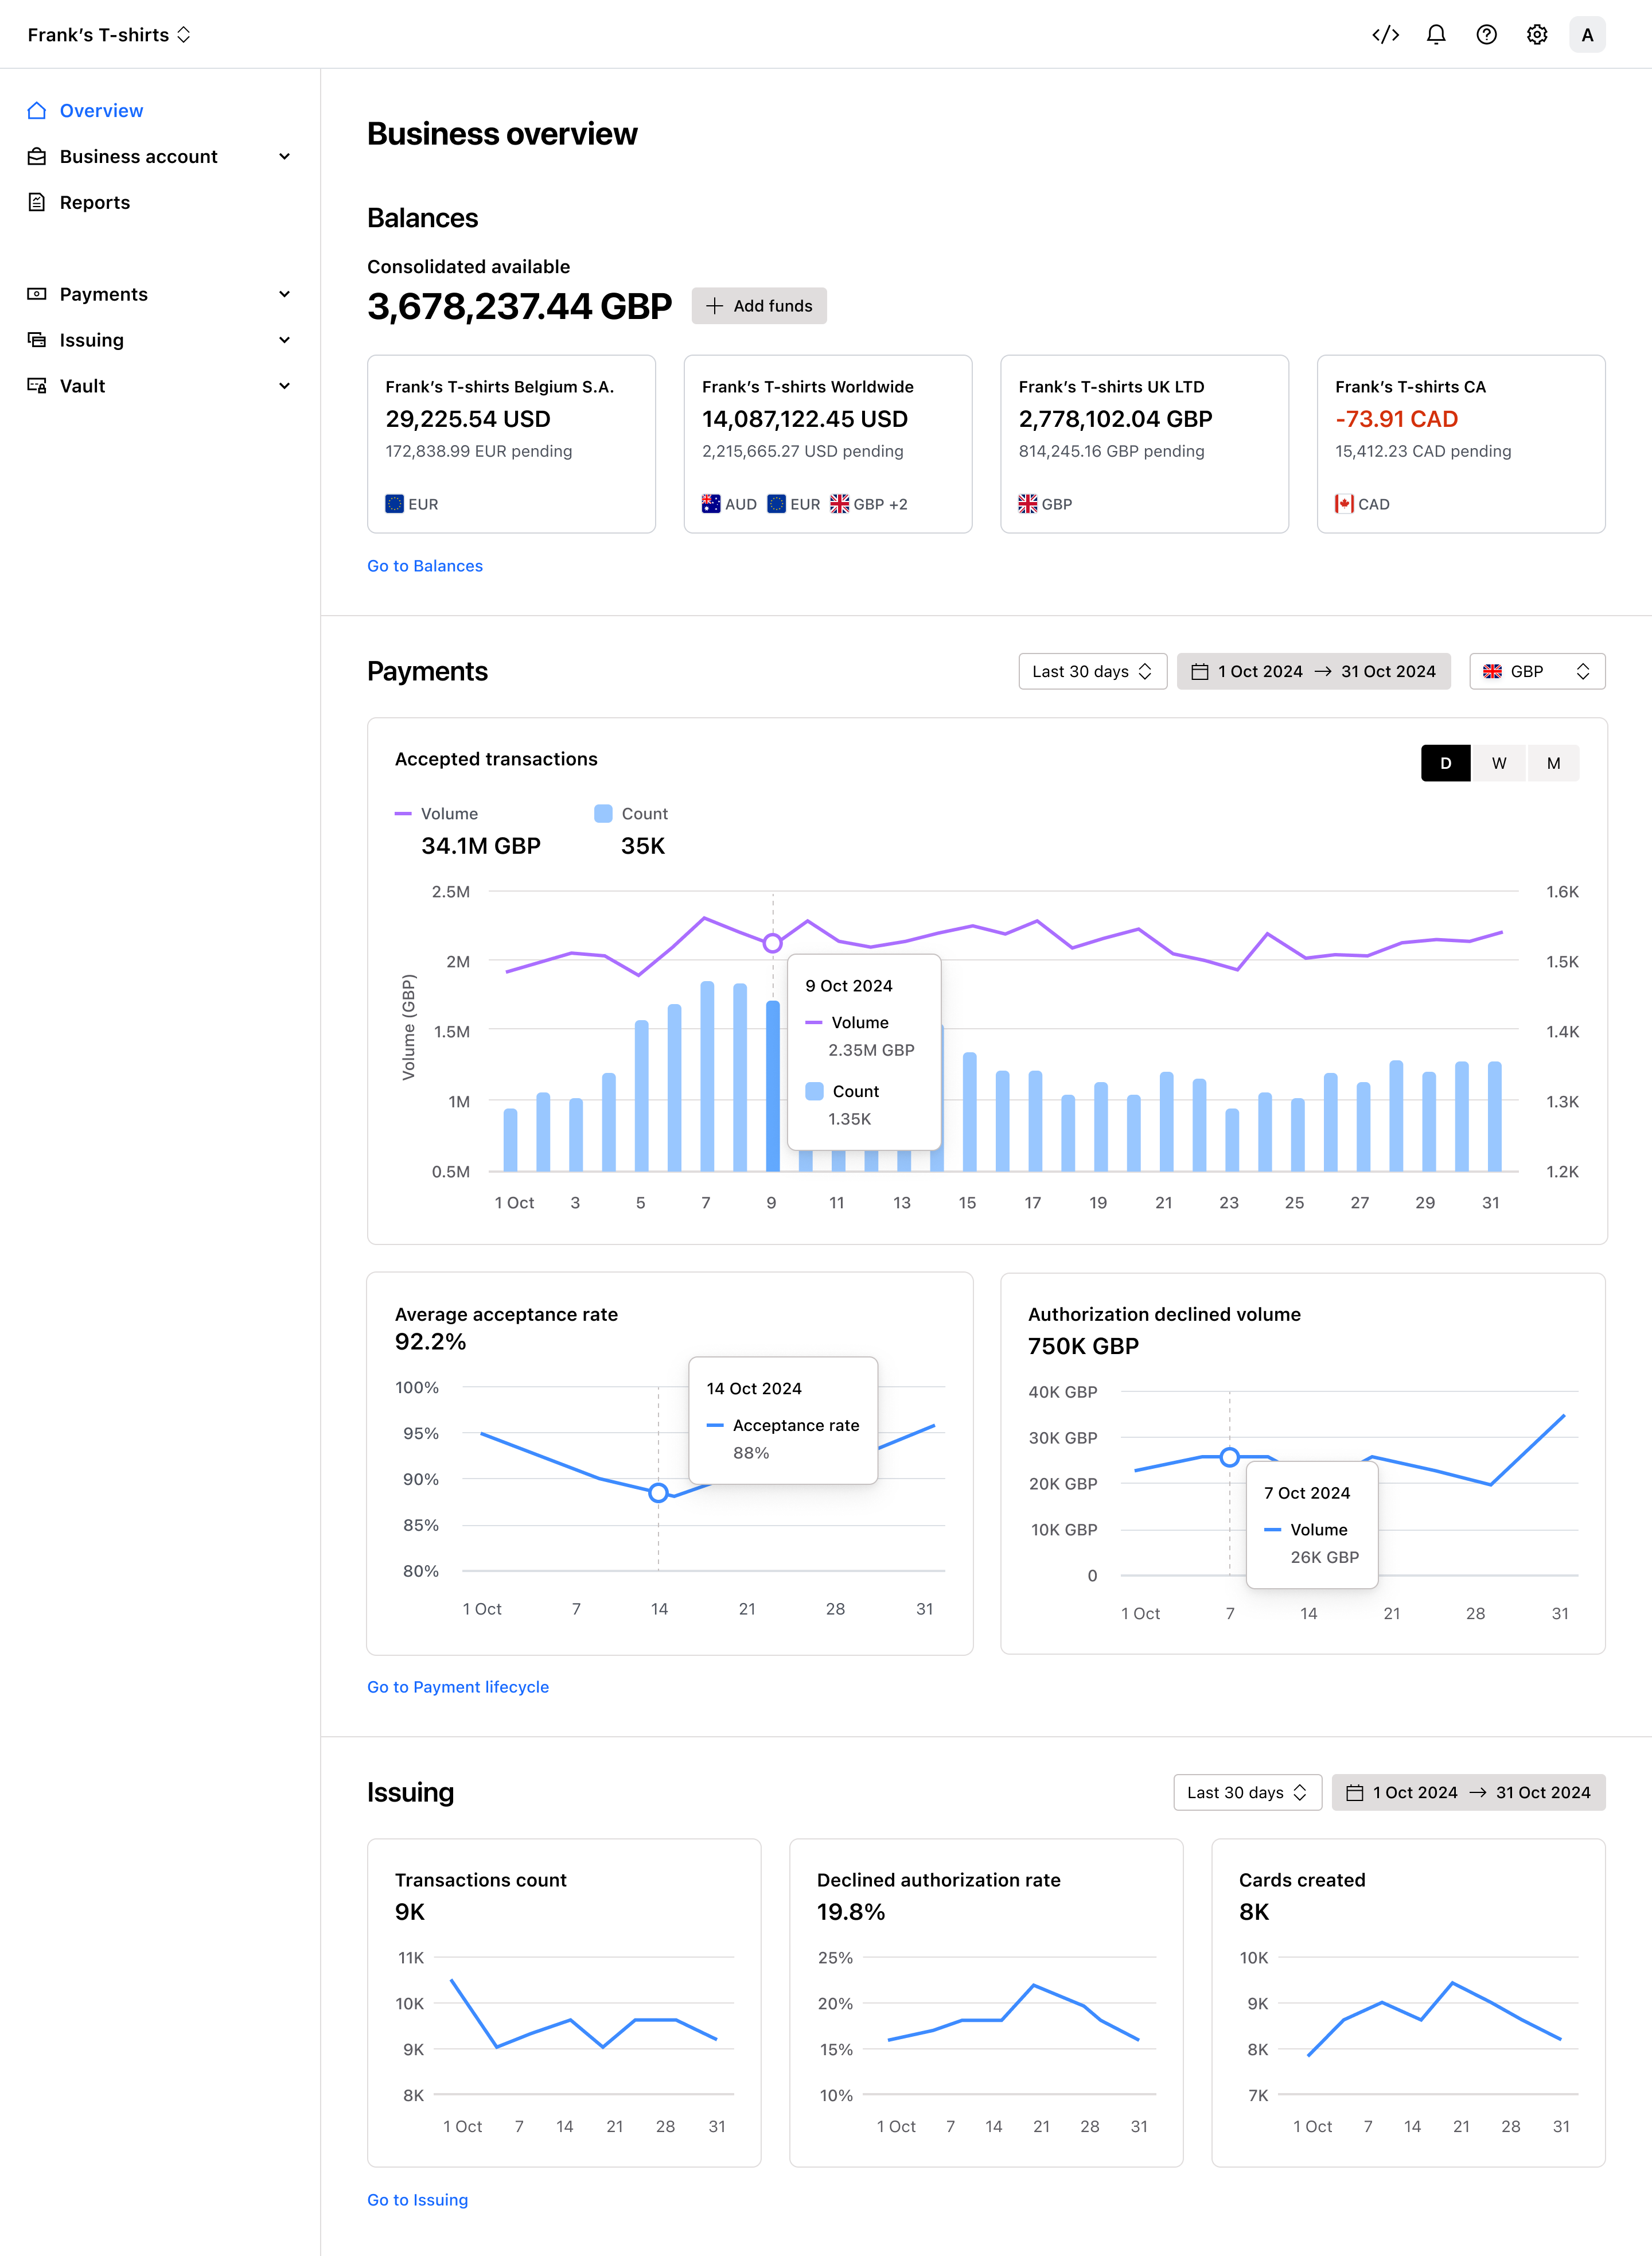1652x2256 pixels.
Task: Open Issuing menu item
Action: 92,340
